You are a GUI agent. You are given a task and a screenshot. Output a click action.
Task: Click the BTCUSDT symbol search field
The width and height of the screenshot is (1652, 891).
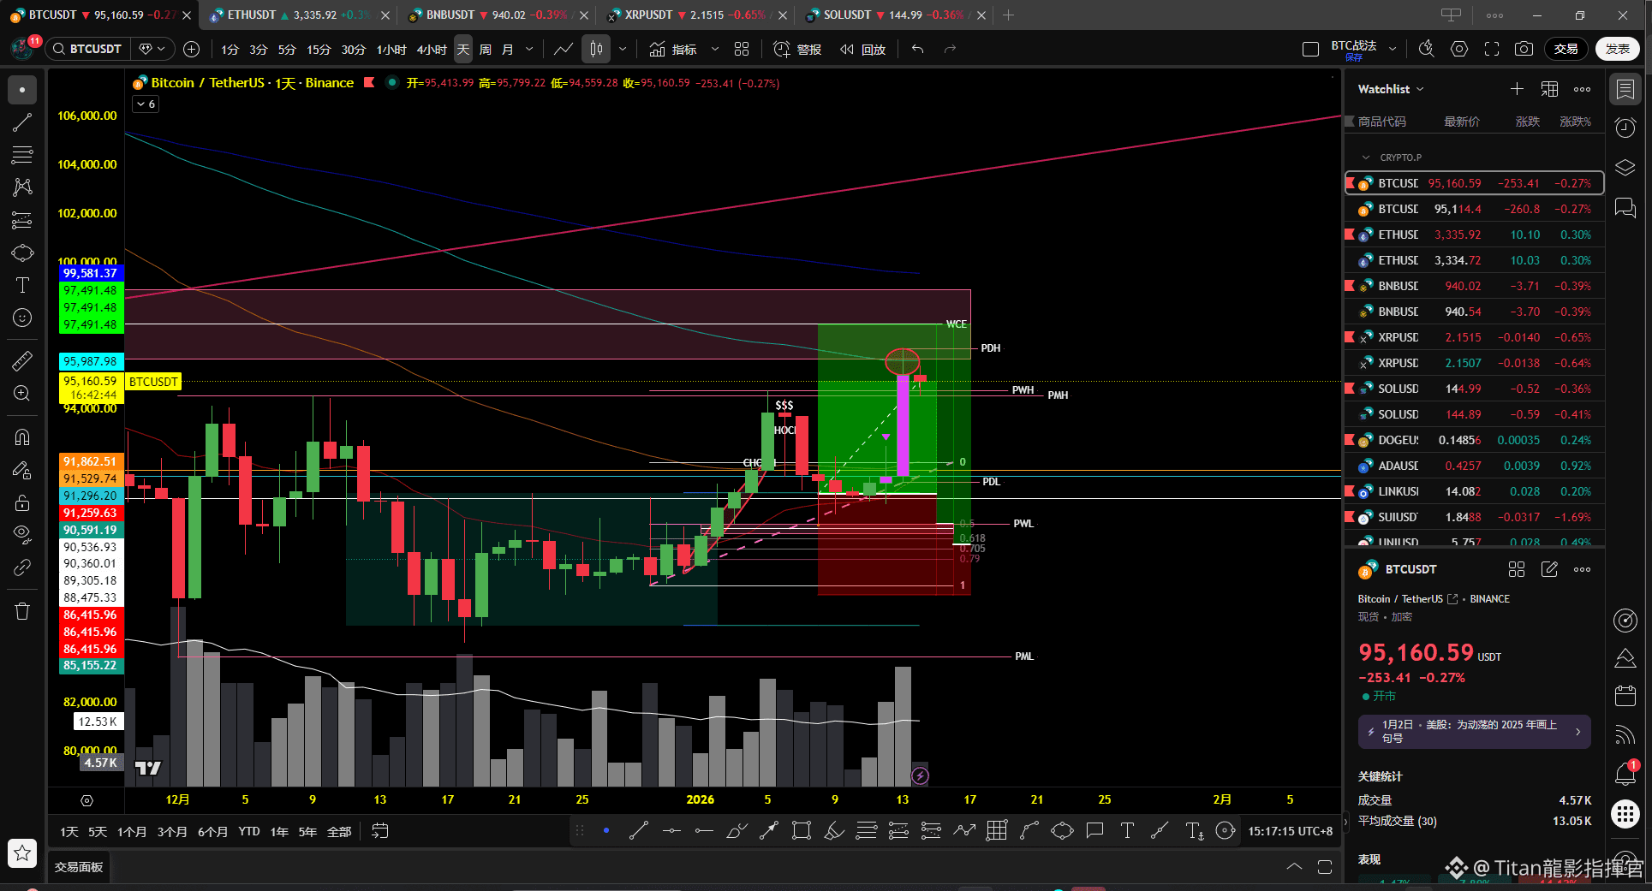point(88,50)
